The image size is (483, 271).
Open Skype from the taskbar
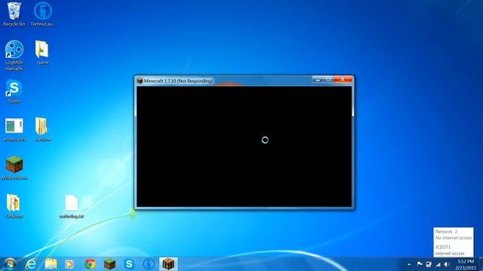(129, 264)
